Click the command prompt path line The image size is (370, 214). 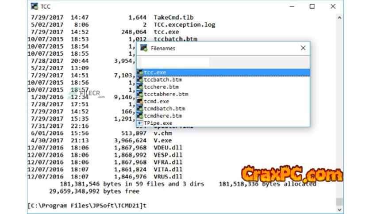pos(87,206)
